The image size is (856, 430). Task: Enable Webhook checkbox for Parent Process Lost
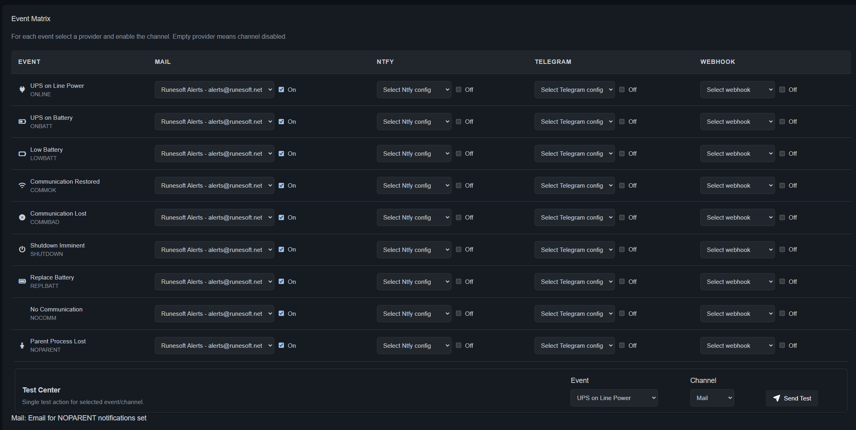point(782,345)
